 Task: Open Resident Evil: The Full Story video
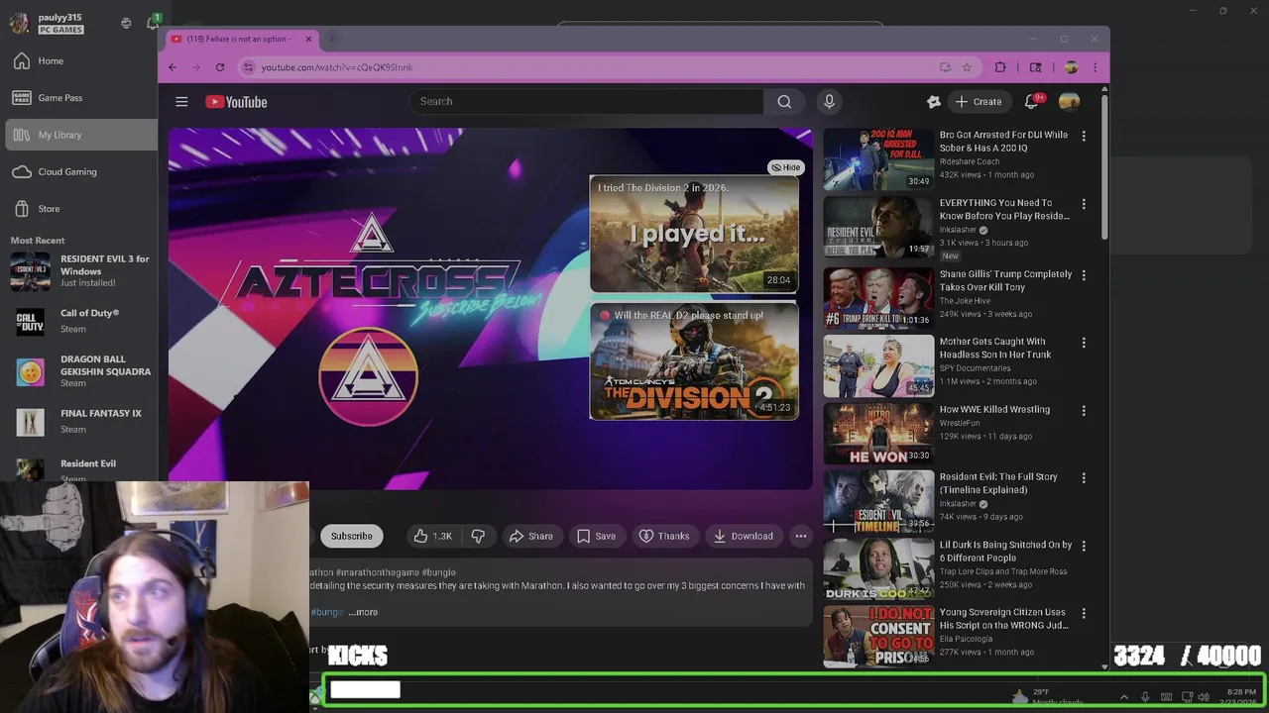click(x=996, y=483)
